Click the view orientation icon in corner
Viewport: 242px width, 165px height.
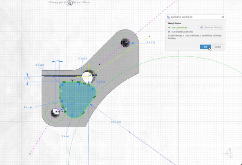(230, 153)
